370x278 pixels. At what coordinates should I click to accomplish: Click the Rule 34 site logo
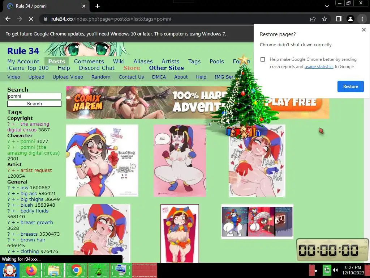pyautogui.click(x=23, y=51)
